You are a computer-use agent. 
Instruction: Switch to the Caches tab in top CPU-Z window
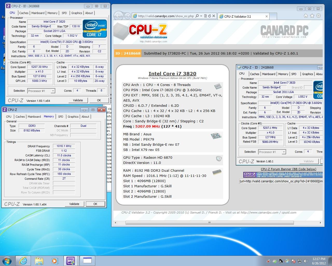tap(24, 13)
